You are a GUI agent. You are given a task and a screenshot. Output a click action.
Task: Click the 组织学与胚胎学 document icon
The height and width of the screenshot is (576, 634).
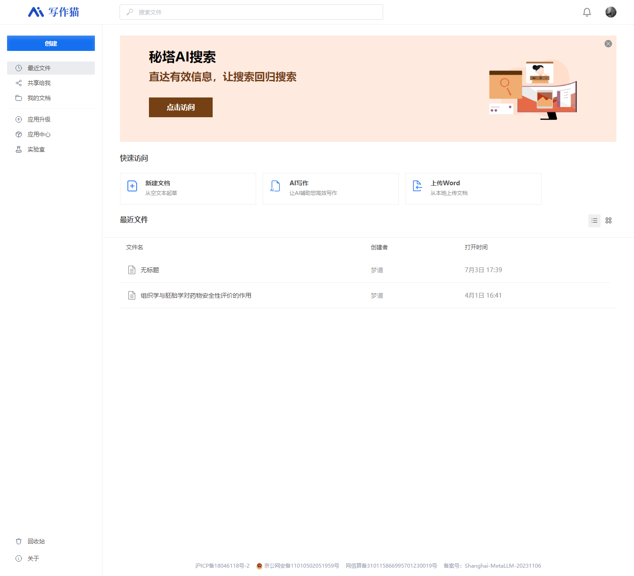coord(131,295)
